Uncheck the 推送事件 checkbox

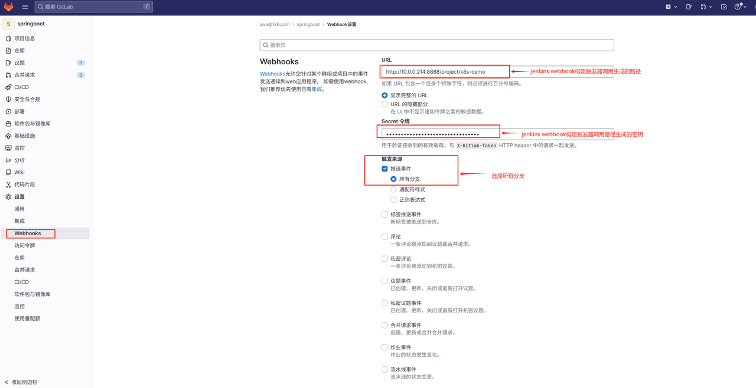[384, 169]
